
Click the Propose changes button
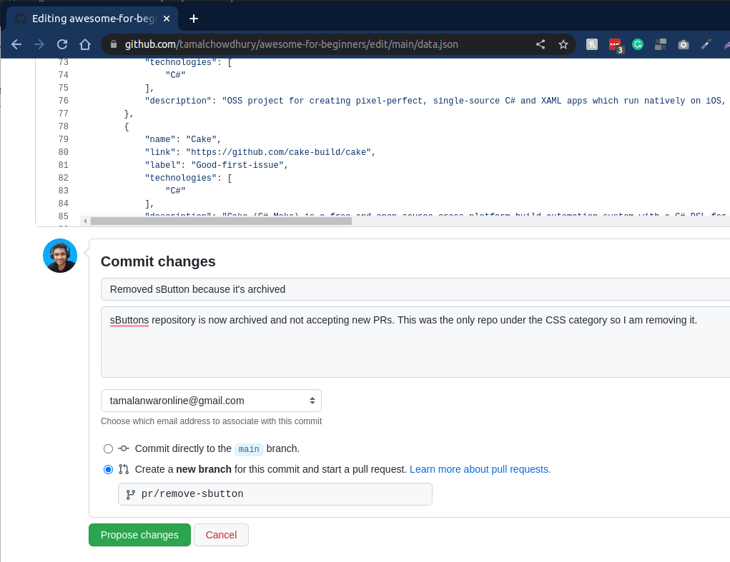[x=139, y=535]
